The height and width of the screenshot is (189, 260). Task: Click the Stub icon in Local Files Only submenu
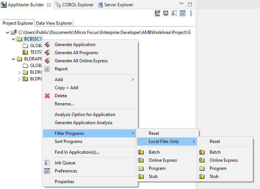point(202,176)
